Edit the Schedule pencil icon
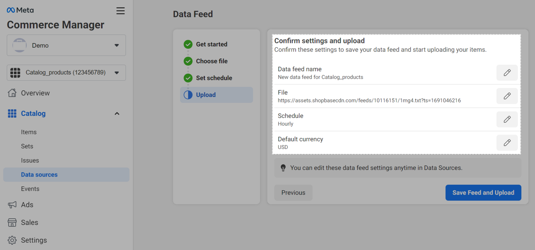The width and height of the screenshot is (535, 250). 507,119
